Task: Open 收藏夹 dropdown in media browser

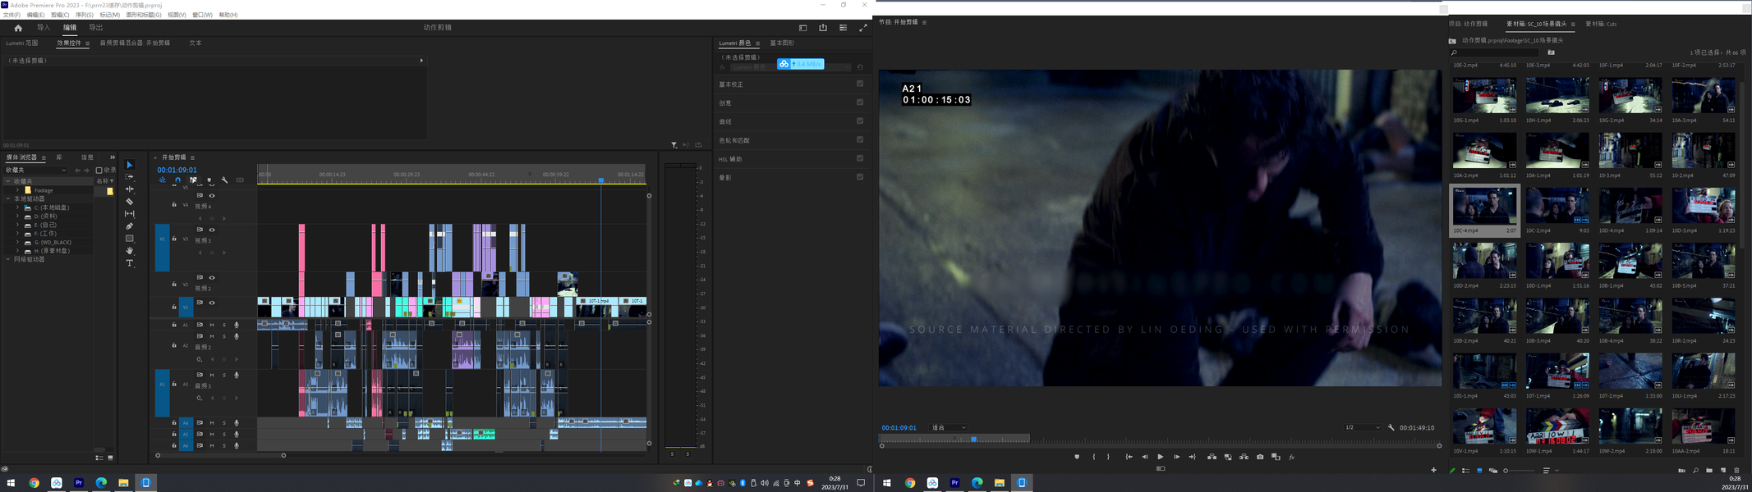Action: (36, 171)
